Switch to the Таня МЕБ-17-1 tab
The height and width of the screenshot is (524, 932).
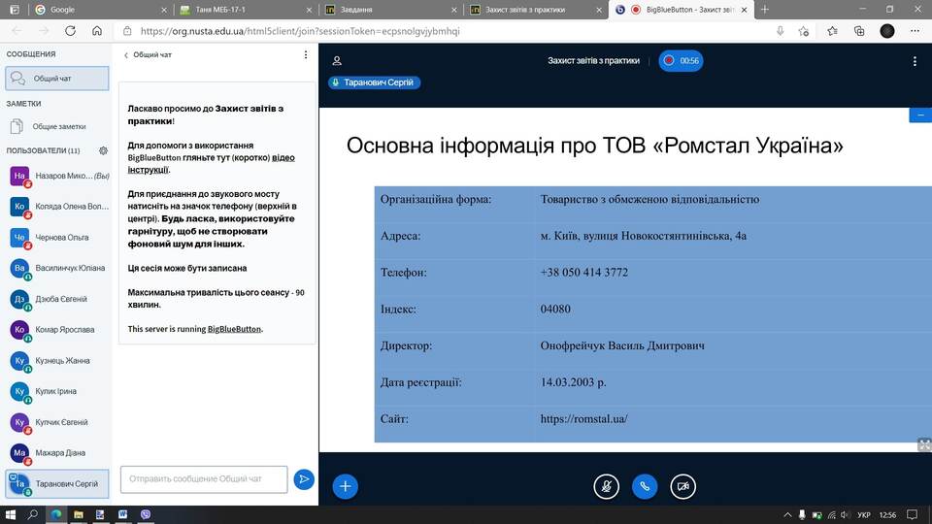click(246, 10)
